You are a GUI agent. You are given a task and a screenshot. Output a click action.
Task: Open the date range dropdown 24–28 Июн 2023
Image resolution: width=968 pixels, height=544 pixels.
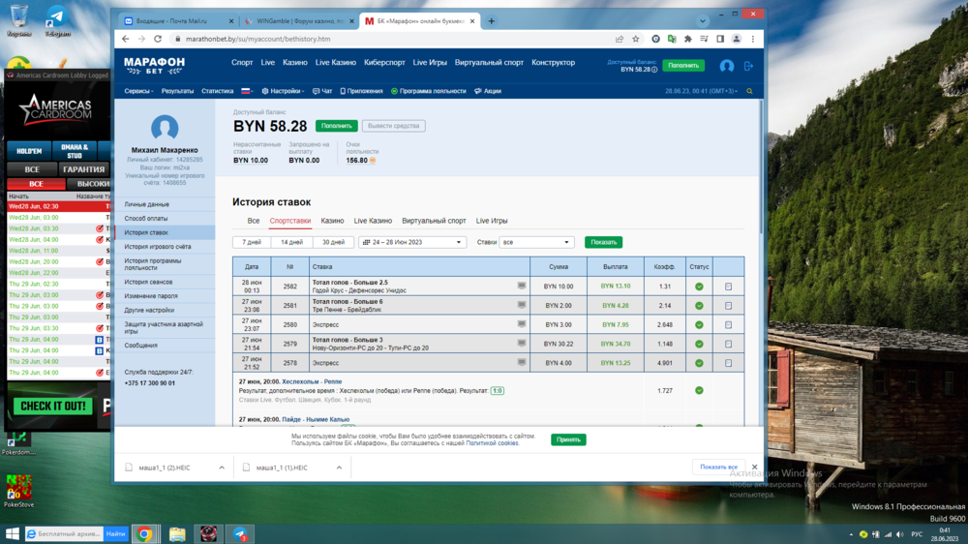(412, 242)
